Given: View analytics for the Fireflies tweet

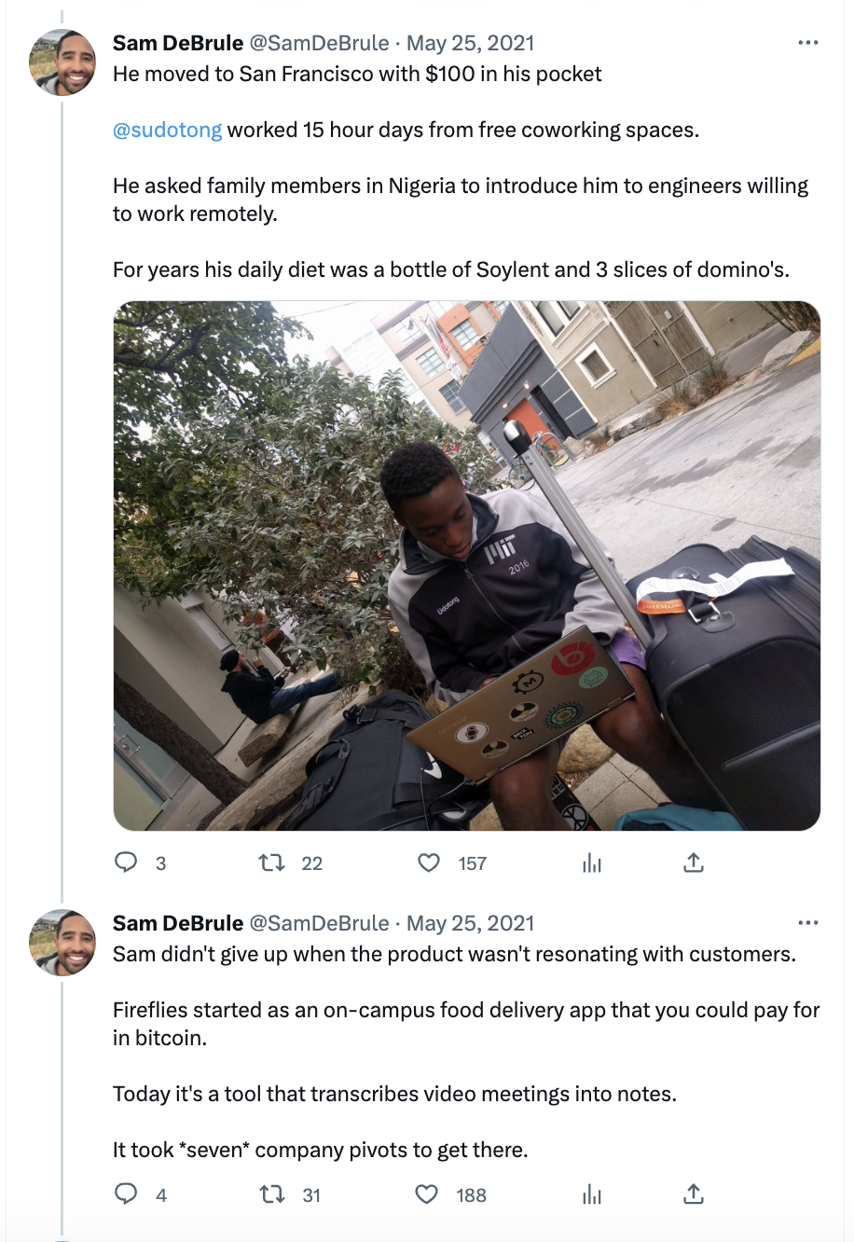Looking at the screenshot, I should [592, 1194].
